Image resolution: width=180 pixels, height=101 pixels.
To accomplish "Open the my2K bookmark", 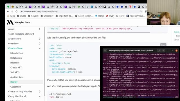I will 110,16.
